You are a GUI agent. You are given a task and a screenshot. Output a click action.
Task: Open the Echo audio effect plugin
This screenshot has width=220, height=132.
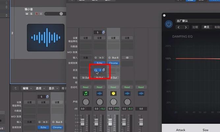(99, 63)
